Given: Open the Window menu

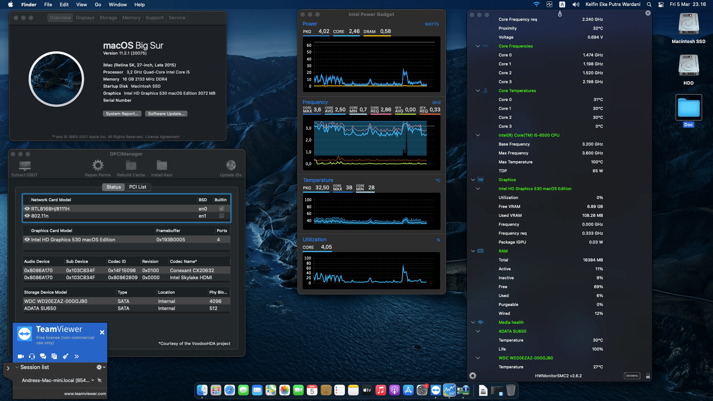Looking at the screenshot, I should coord(118,4).
